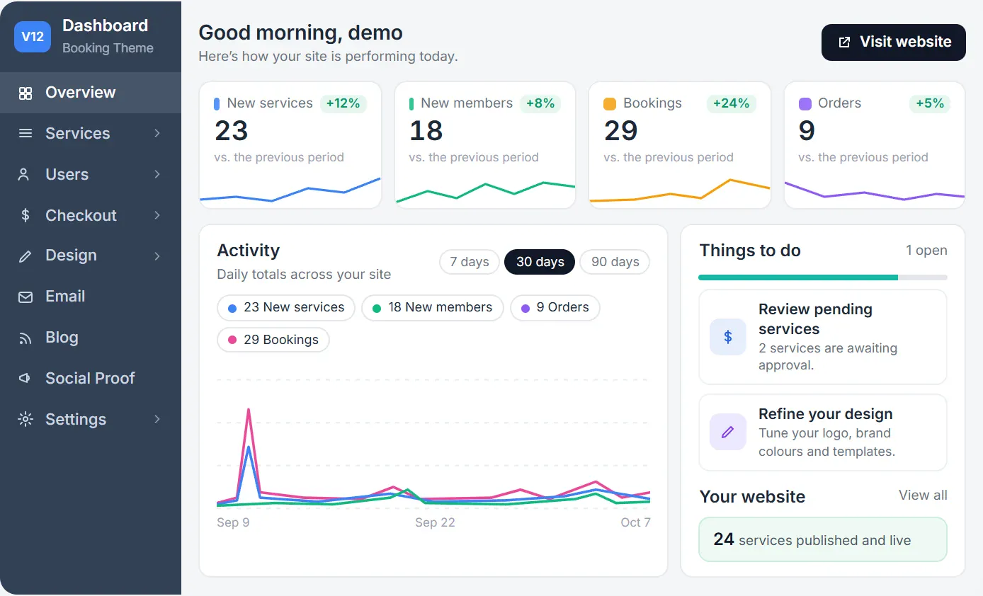
Task: Click the Design pencil icon in sidebar
Action: pos(25,256)
